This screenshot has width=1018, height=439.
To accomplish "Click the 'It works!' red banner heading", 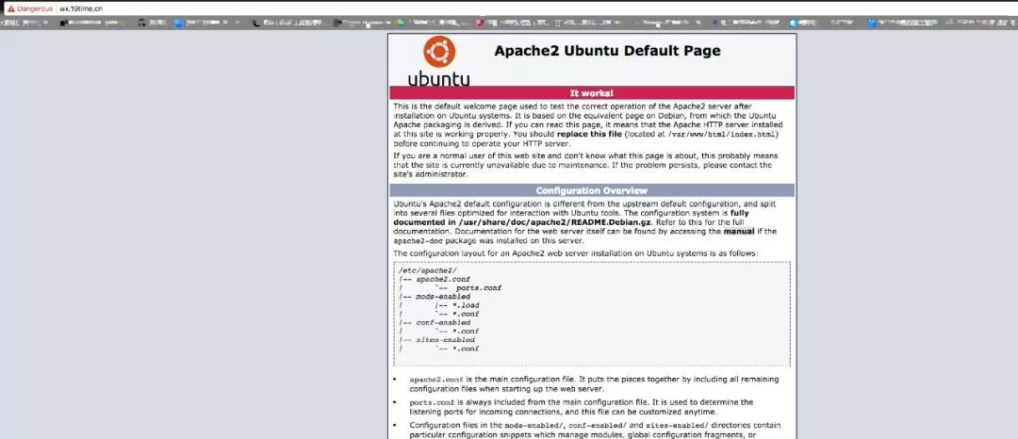I will [591, 92].
